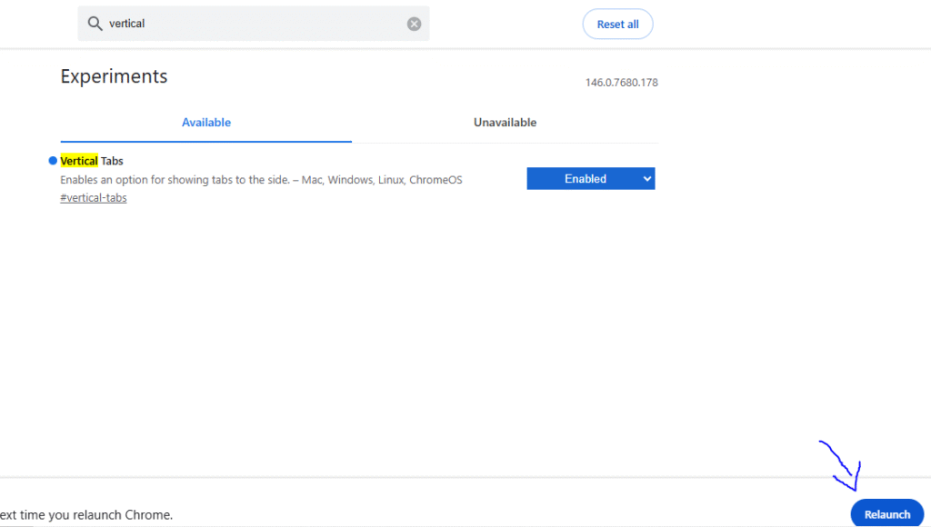
Task: Relaunch Chrome using the Relaunch button
Action: coord(886,514)
